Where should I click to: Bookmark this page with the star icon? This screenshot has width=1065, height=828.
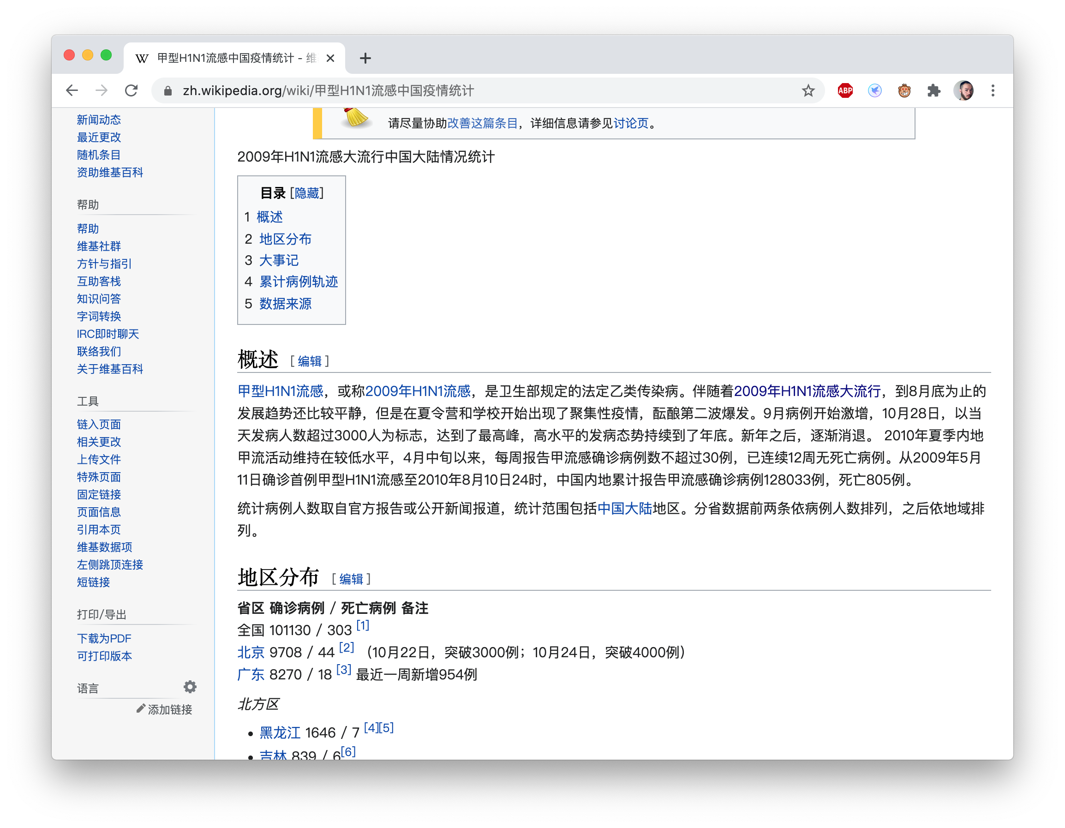click(808, 91)
